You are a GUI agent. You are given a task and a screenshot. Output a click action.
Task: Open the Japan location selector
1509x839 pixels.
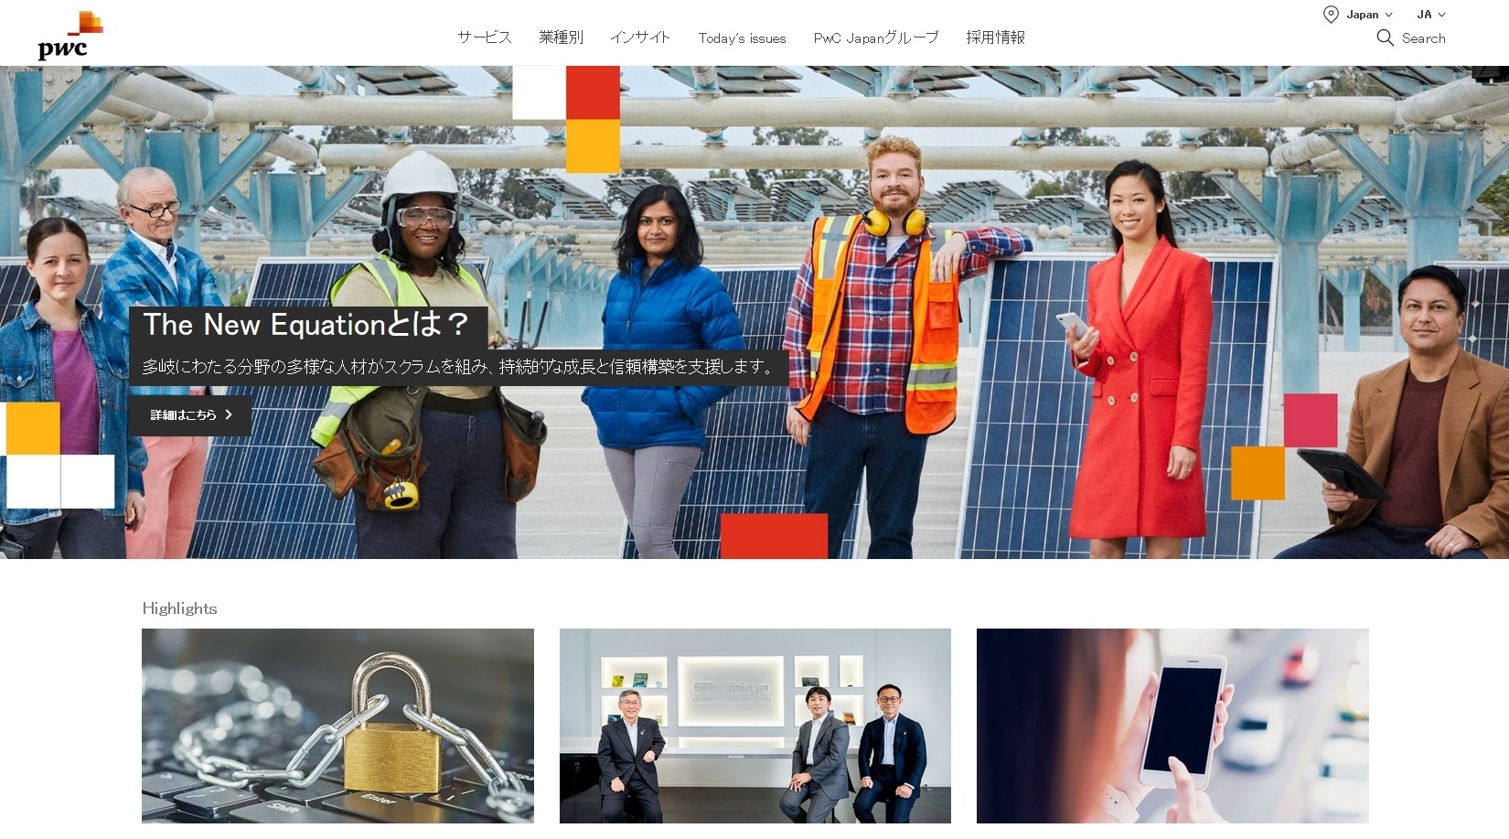[x=1358, y=15]
